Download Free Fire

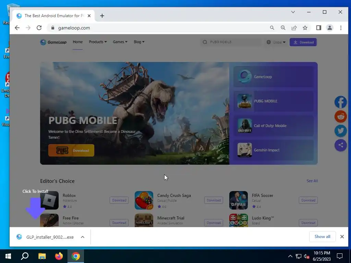(119, 223)
